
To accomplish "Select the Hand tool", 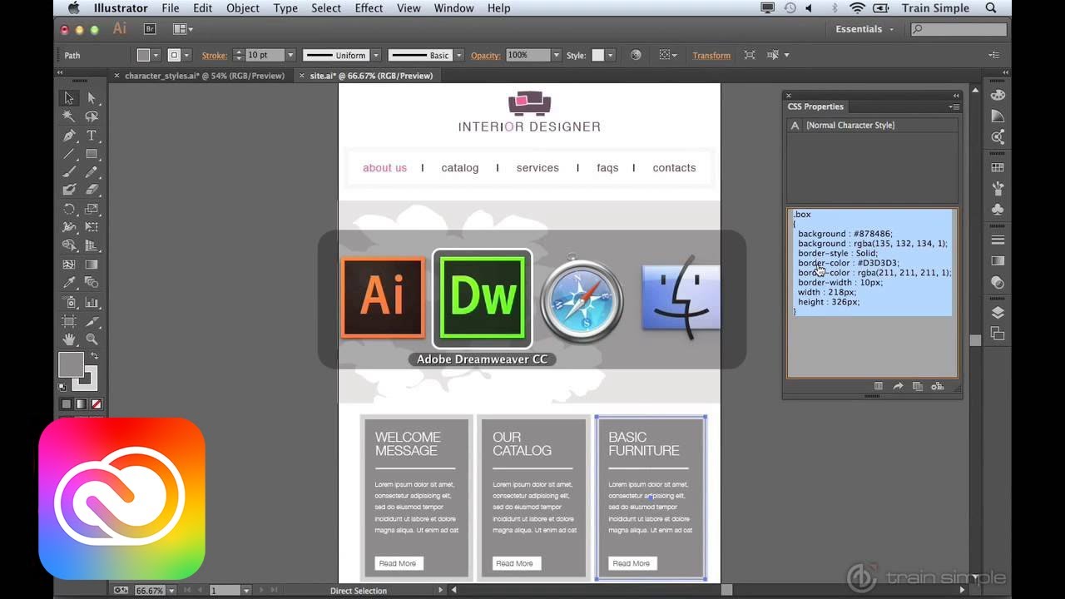I will pos(70,339).
